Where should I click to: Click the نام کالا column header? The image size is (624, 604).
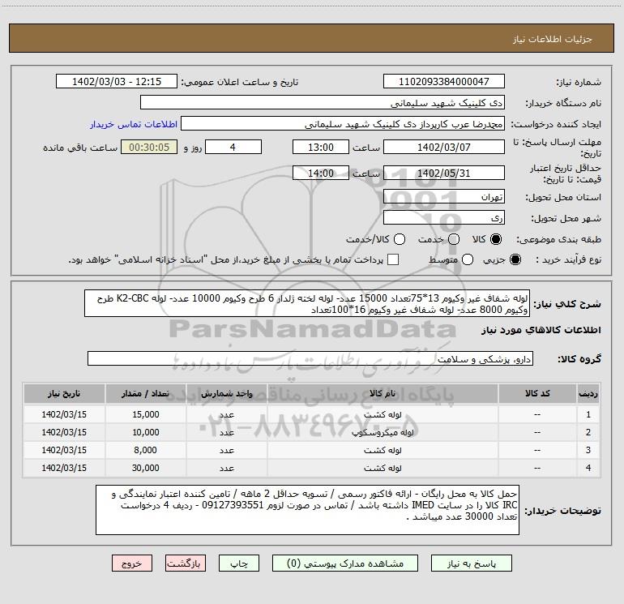(x=383, y=394)
